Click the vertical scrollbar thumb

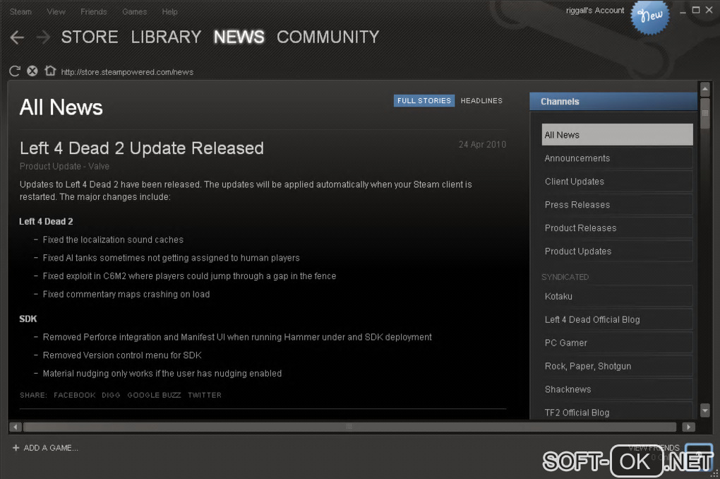point(705,113)
